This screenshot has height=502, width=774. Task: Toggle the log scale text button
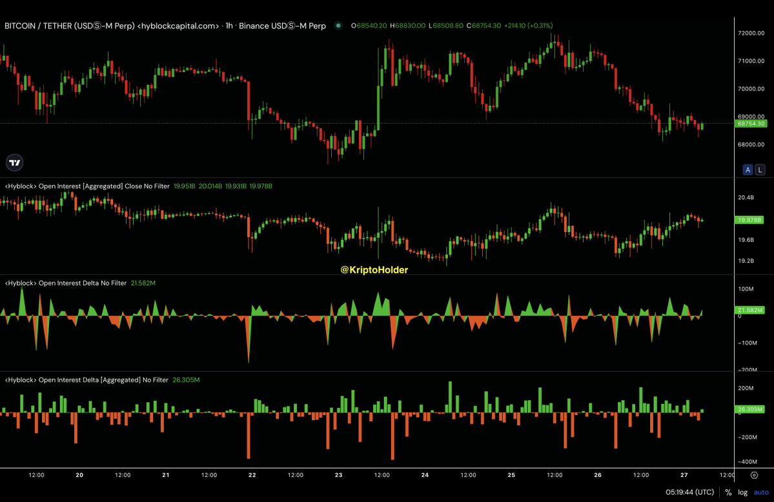(x=742, y=492)
